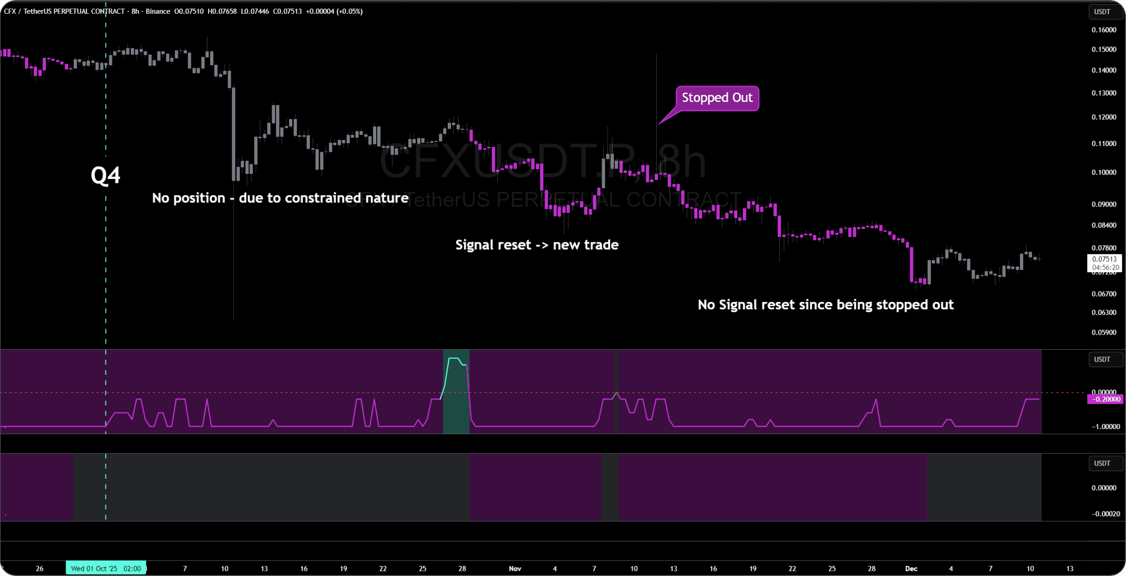Select the 'Signal reset -> new trade' note
The width and height of the screenshot is (1126, 576).
point(536,245)
